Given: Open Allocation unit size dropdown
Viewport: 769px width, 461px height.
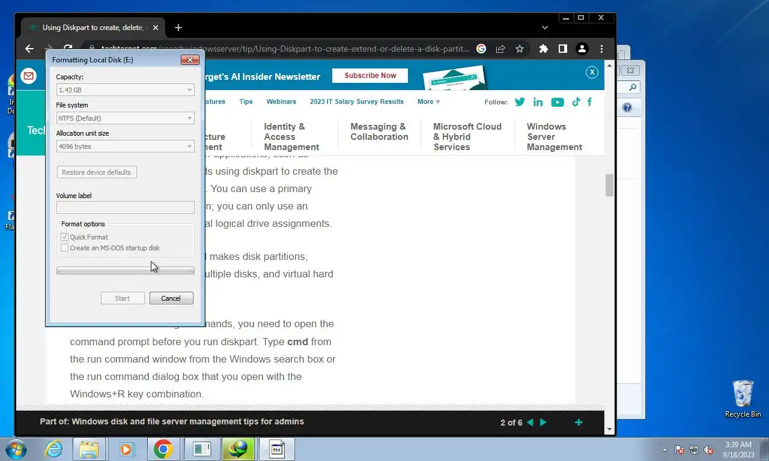Looking at the screenshot, I should click(x=125, y=146).
